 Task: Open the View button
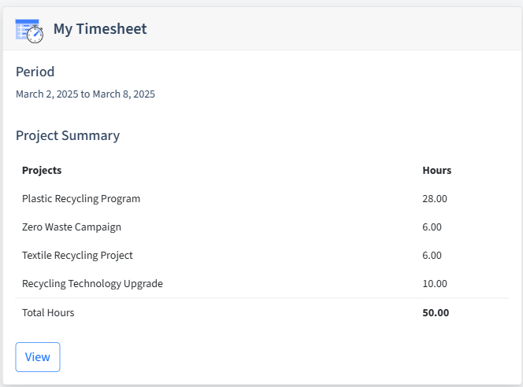coord(38,357)
